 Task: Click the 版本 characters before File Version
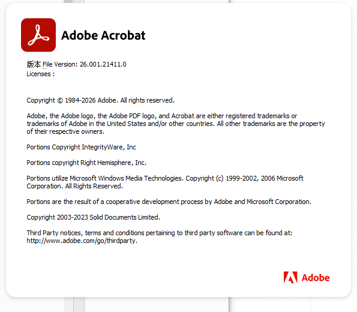(x=34, y=64)
